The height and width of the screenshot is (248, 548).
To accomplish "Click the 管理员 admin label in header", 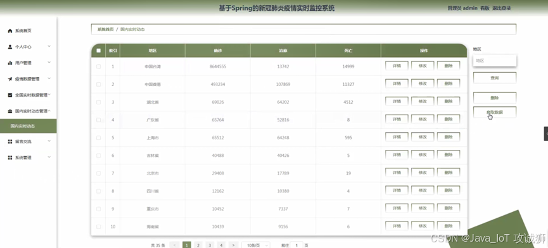I will (462, 8).
